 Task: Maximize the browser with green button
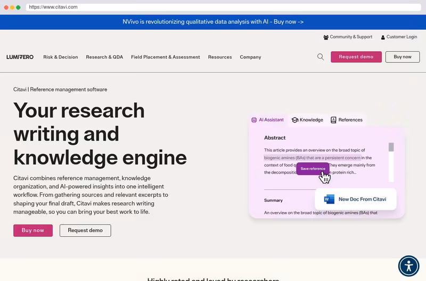click(18, 7)
